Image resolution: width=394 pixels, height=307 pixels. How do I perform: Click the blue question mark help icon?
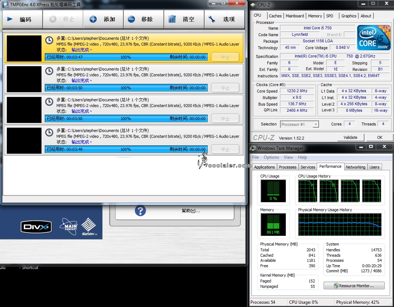[x=140, y=210]
